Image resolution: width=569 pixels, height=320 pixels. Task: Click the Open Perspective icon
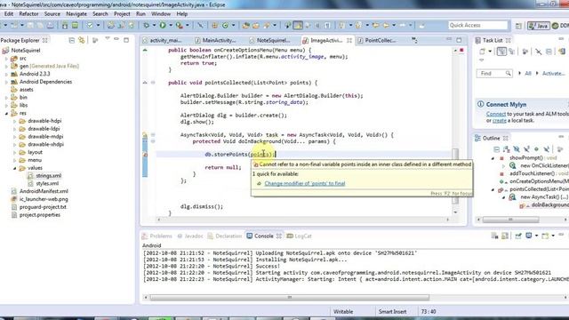point(518,26)
